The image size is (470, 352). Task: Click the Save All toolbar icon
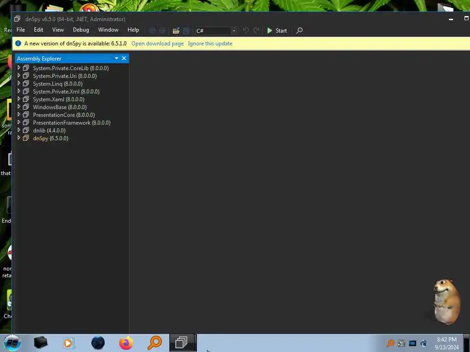coord(186,31)
